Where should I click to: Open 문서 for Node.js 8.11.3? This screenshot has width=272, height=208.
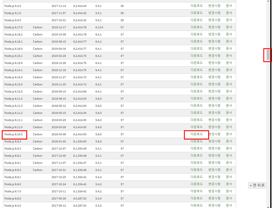(x=229, y=105)
